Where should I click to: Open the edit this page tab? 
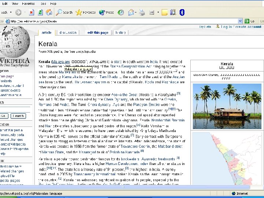click(x=98, y=33)
